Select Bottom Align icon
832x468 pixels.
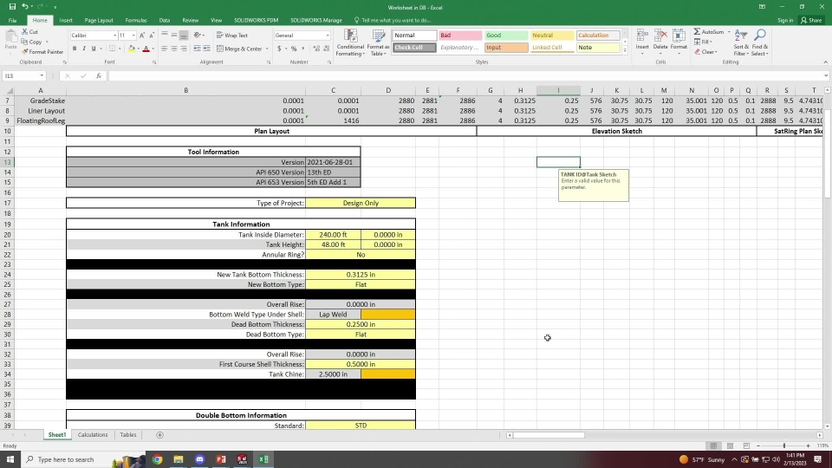(x=184, y=35)
